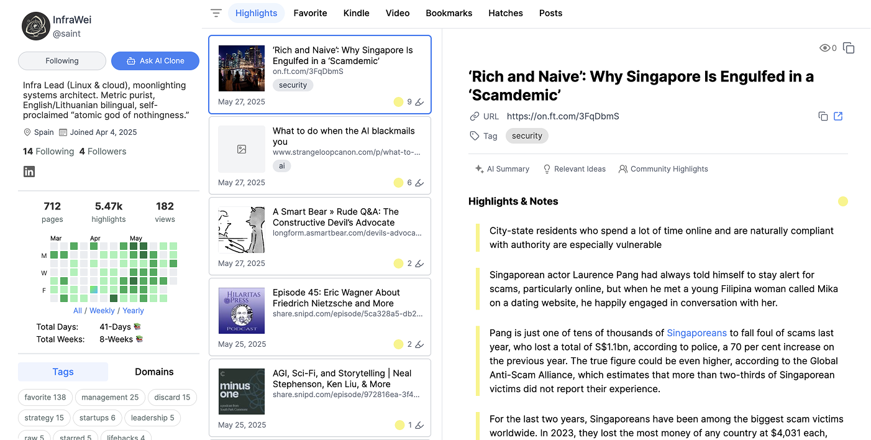Click the Ask AI Clone button
The width and height of the screenshot is (871, 440).
155,61
